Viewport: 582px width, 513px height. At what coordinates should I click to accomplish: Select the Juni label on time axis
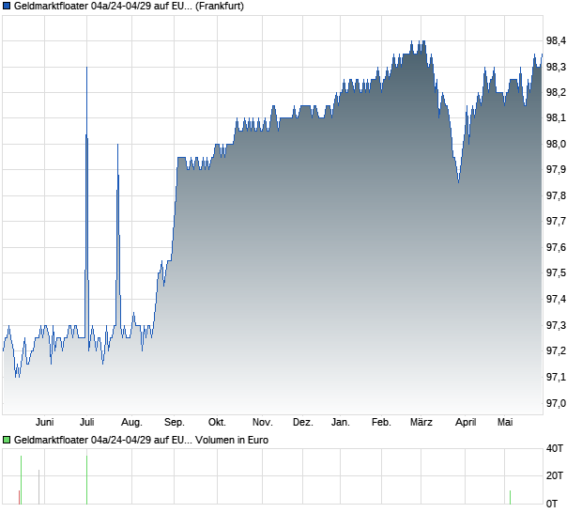click(x=44, y=423)
